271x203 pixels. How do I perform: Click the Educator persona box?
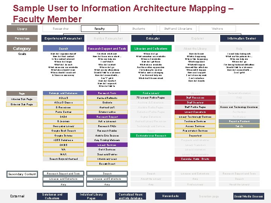(x=153, y=38)
